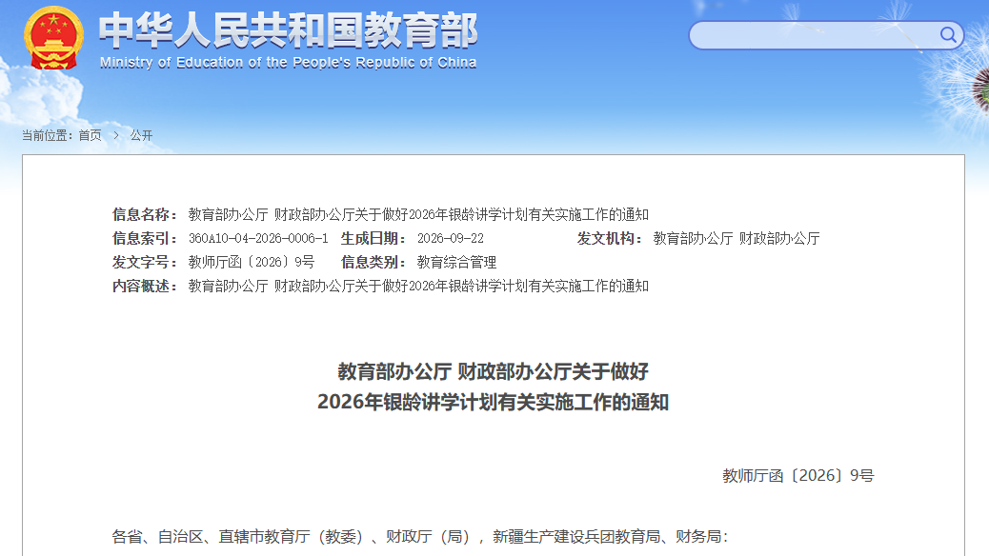Open the 公开 breadcrumb link
This screenshot has height=556, width=989.
tap(141, 135)
